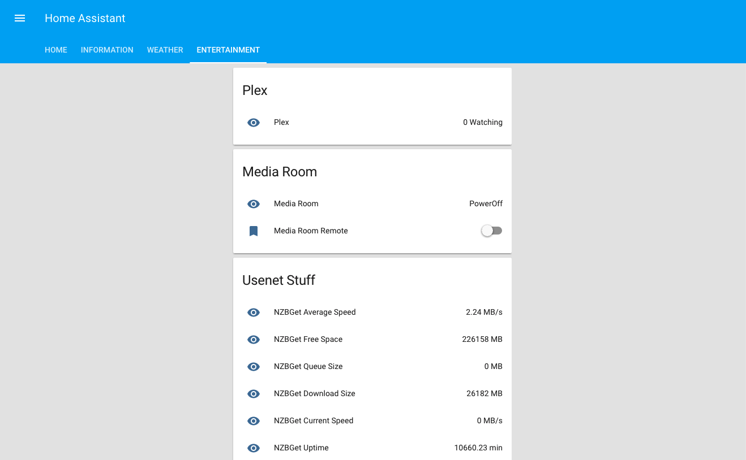
Task: Click the Home Assistant title
Action: 85,18
